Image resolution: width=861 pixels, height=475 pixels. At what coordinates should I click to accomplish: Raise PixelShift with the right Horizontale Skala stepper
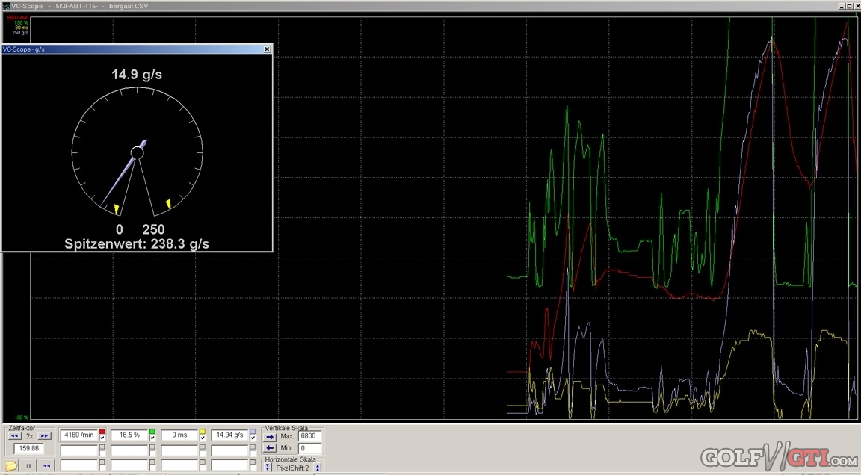click(x=318, y=468)
